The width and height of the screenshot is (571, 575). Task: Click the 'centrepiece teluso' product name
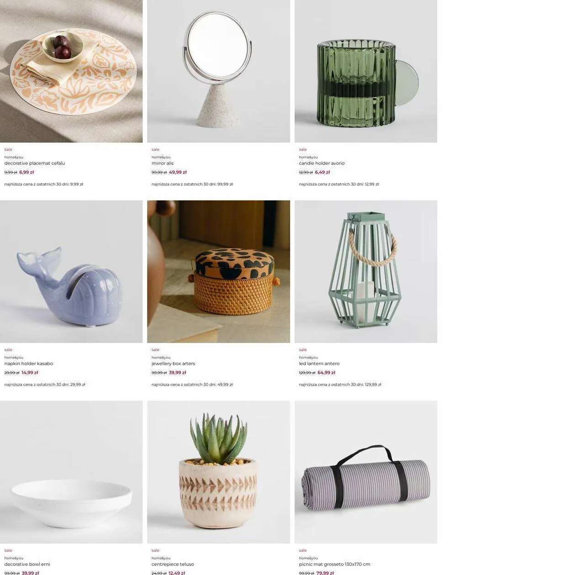point(173,564)
